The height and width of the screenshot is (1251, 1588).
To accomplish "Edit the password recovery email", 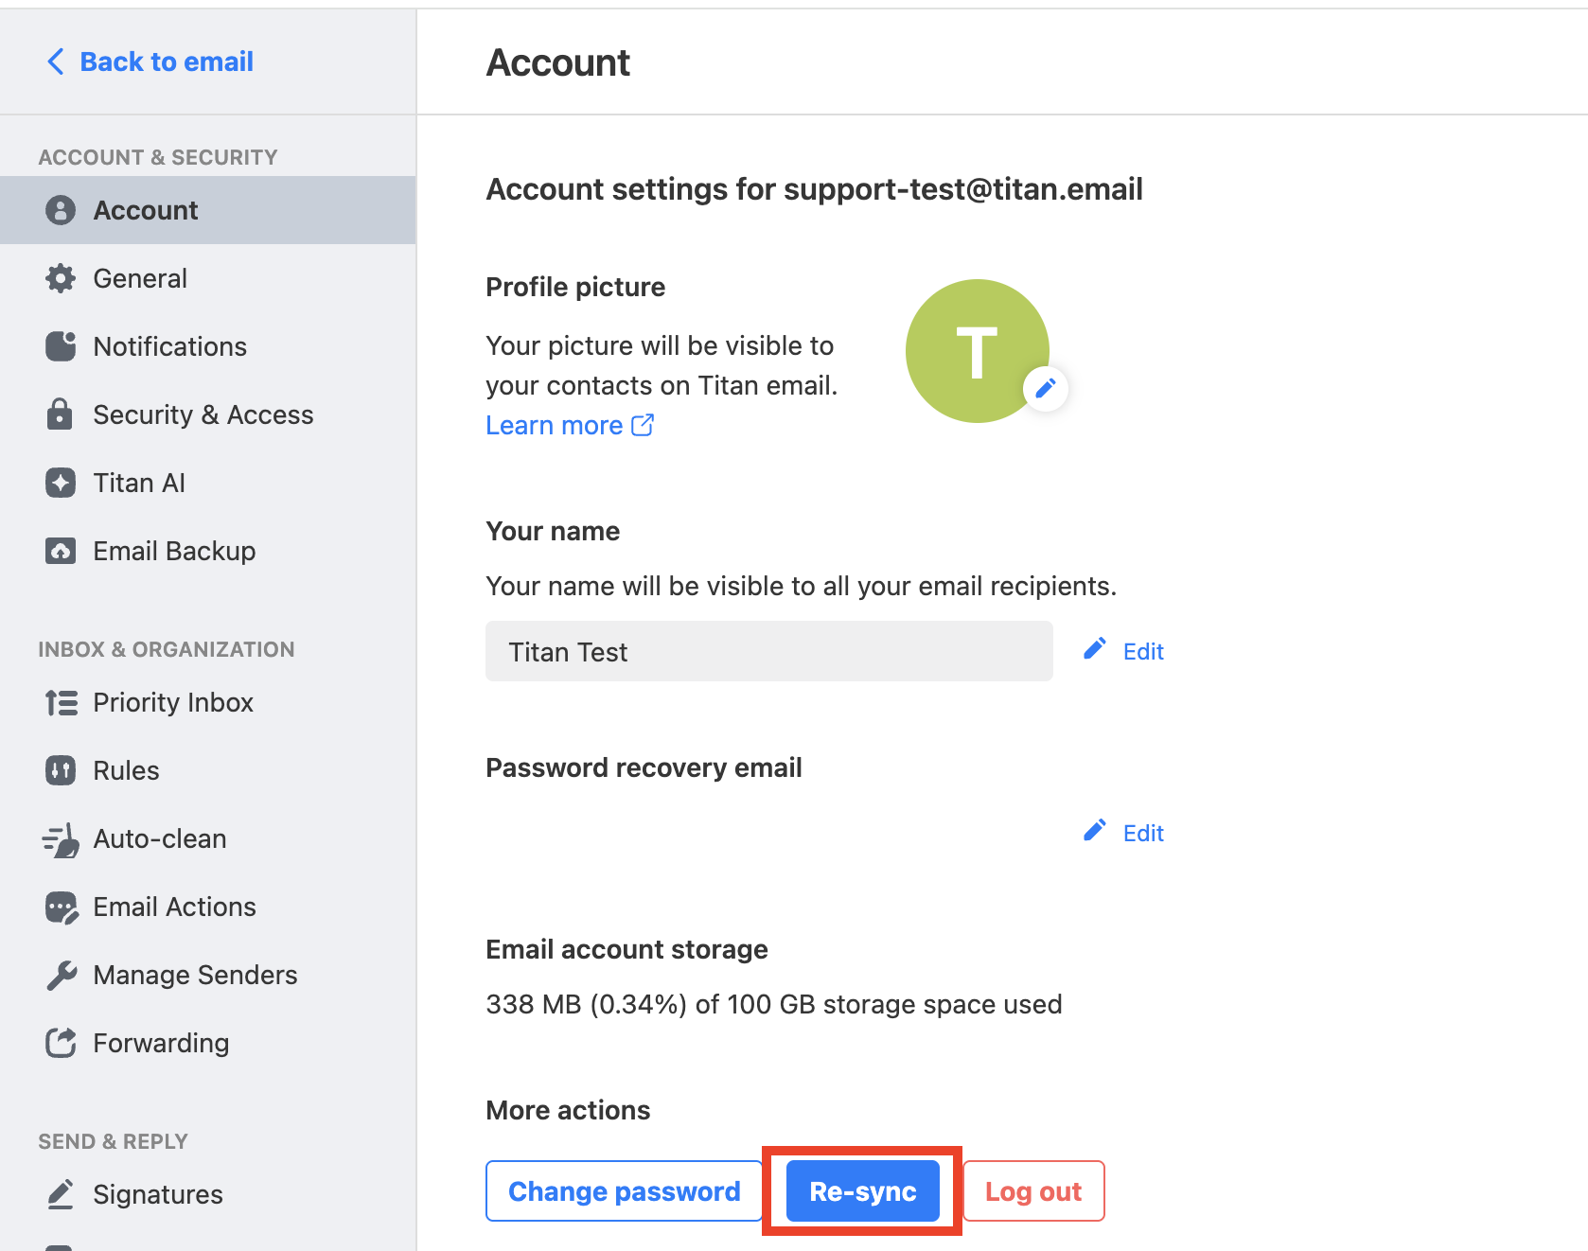I will click(x=1123, y=833).
